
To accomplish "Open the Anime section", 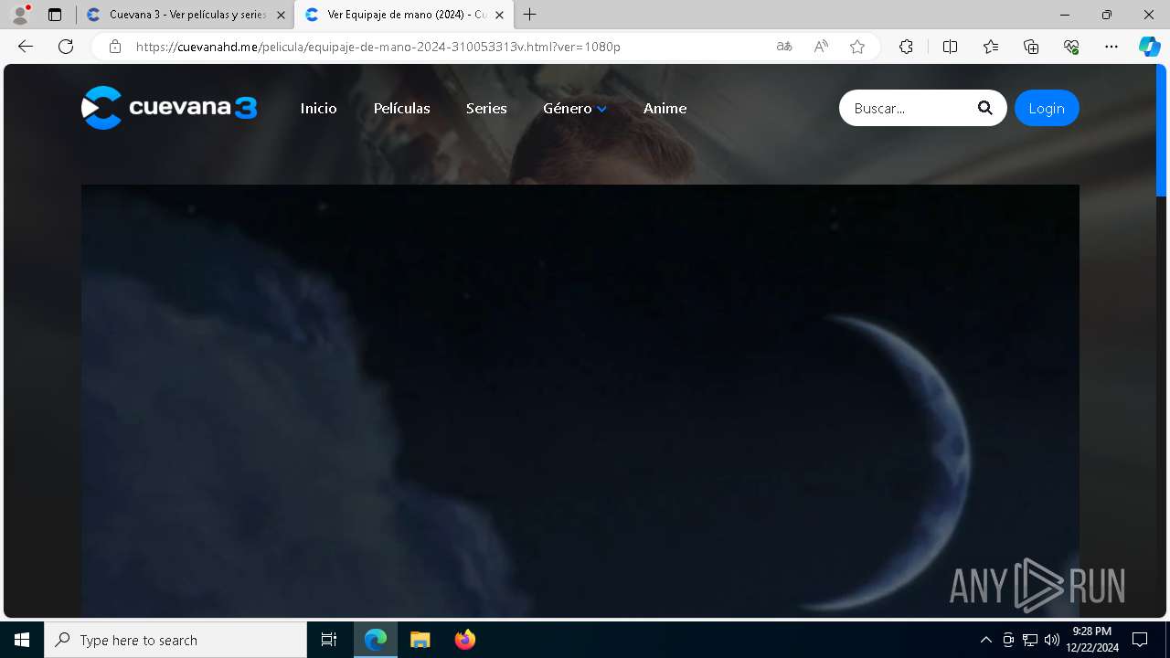I will click(x=665, y=108).
